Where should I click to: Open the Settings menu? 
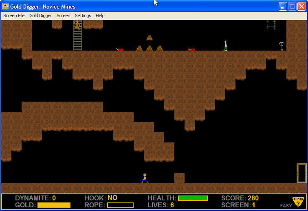(x=83, y=16)
